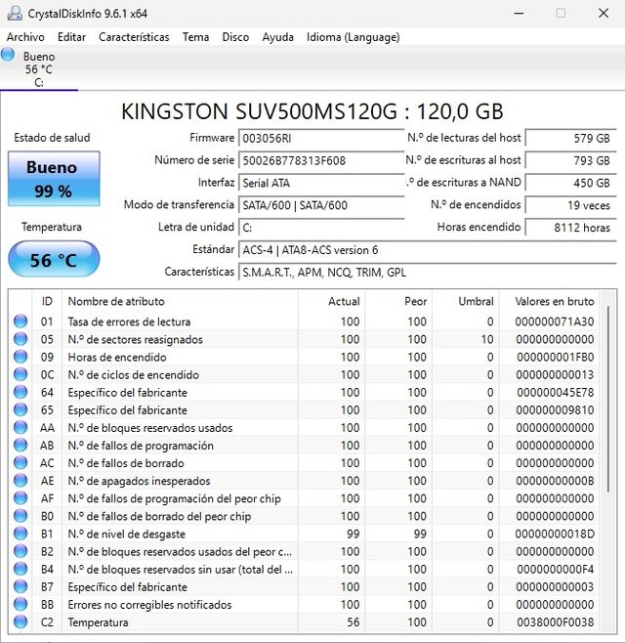The image size is (625, 643).
Task: Click status orb for N.º de ciclos de encendido
Action: [21, 374]
